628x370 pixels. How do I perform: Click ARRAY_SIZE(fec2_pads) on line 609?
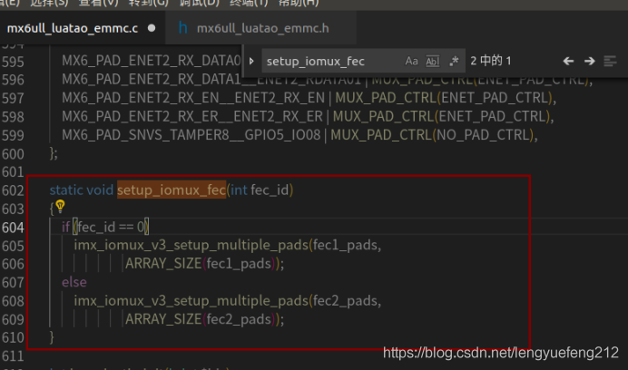(x=202, y=319)
